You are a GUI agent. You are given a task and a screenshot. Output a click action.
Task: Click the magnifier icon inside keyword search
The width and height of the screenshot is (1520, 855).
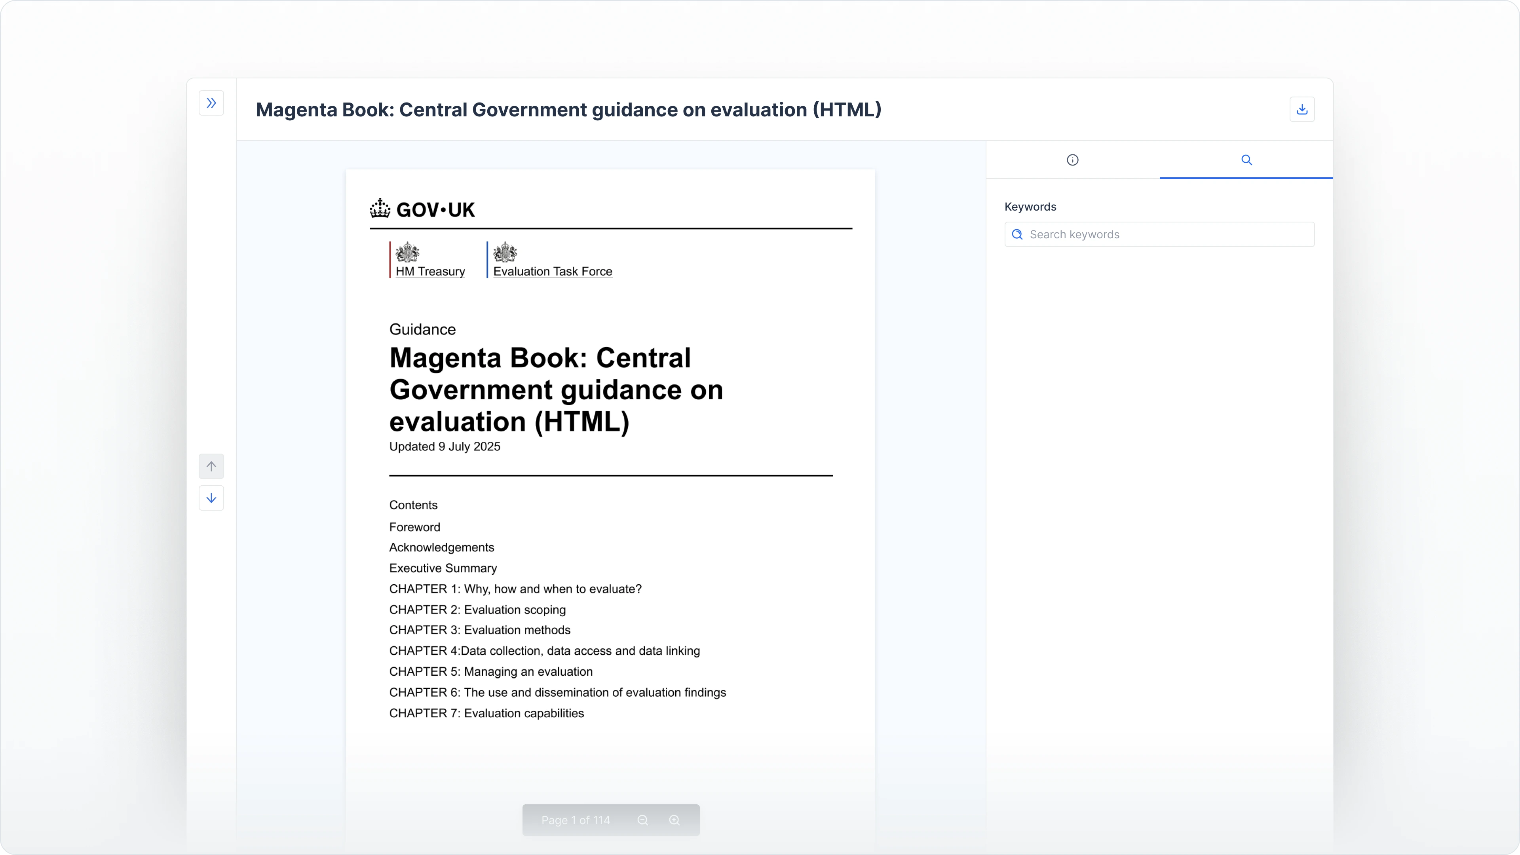pyautogui.click(x=1017, y=234)
